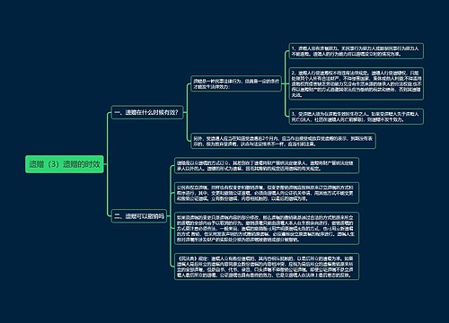Select the branch 一、遗赠在什么时候有效?

coord(147,112)
